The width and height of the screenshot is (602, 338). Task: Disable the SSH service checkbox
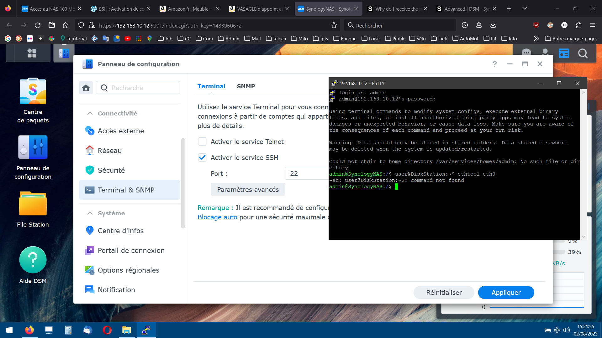(202, 158)
